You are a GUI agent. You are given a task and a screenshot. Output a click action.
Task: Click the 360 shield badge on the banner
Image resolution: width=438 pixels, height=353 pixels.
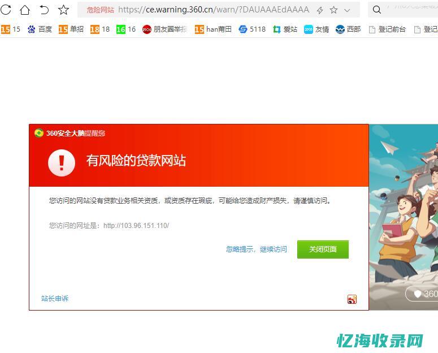click(422, 294)
